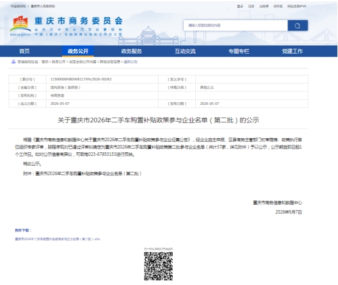The height and width of the screenshot is (285, 338).
Task: Open the 党建工作 navigation tab
Action: [292, 51]
